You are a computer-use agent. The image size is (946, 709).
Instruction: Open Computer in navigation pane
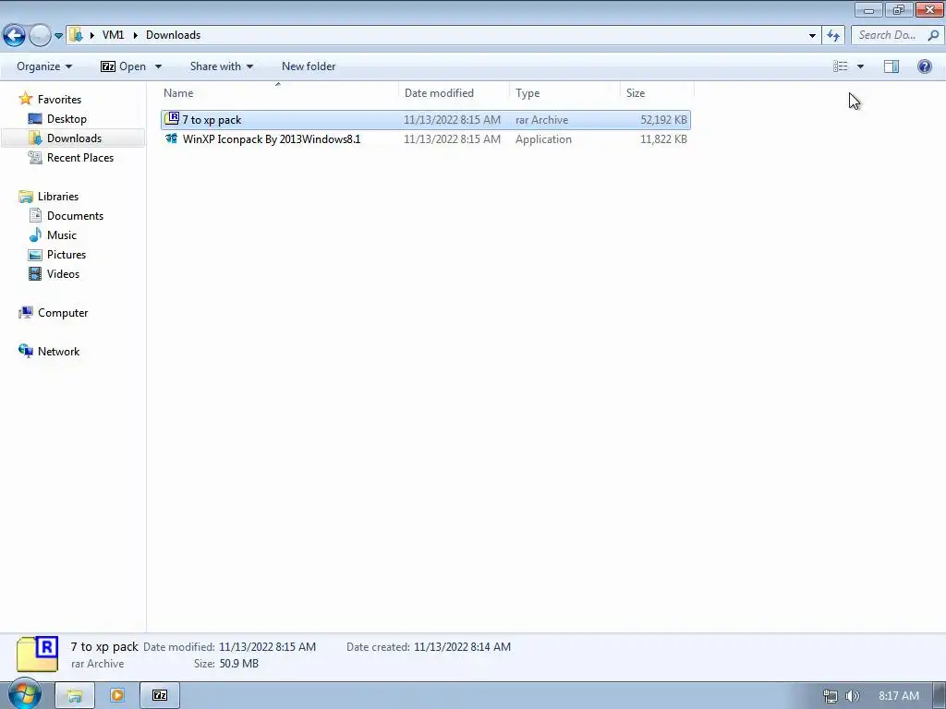pos(63,313)
